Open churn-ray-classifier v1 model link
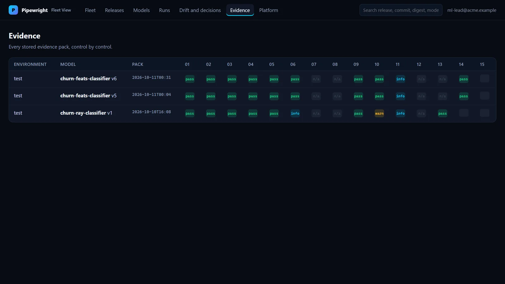Image resolution: width=505 pixels, height=284 pixels. [x=86, y=113]
